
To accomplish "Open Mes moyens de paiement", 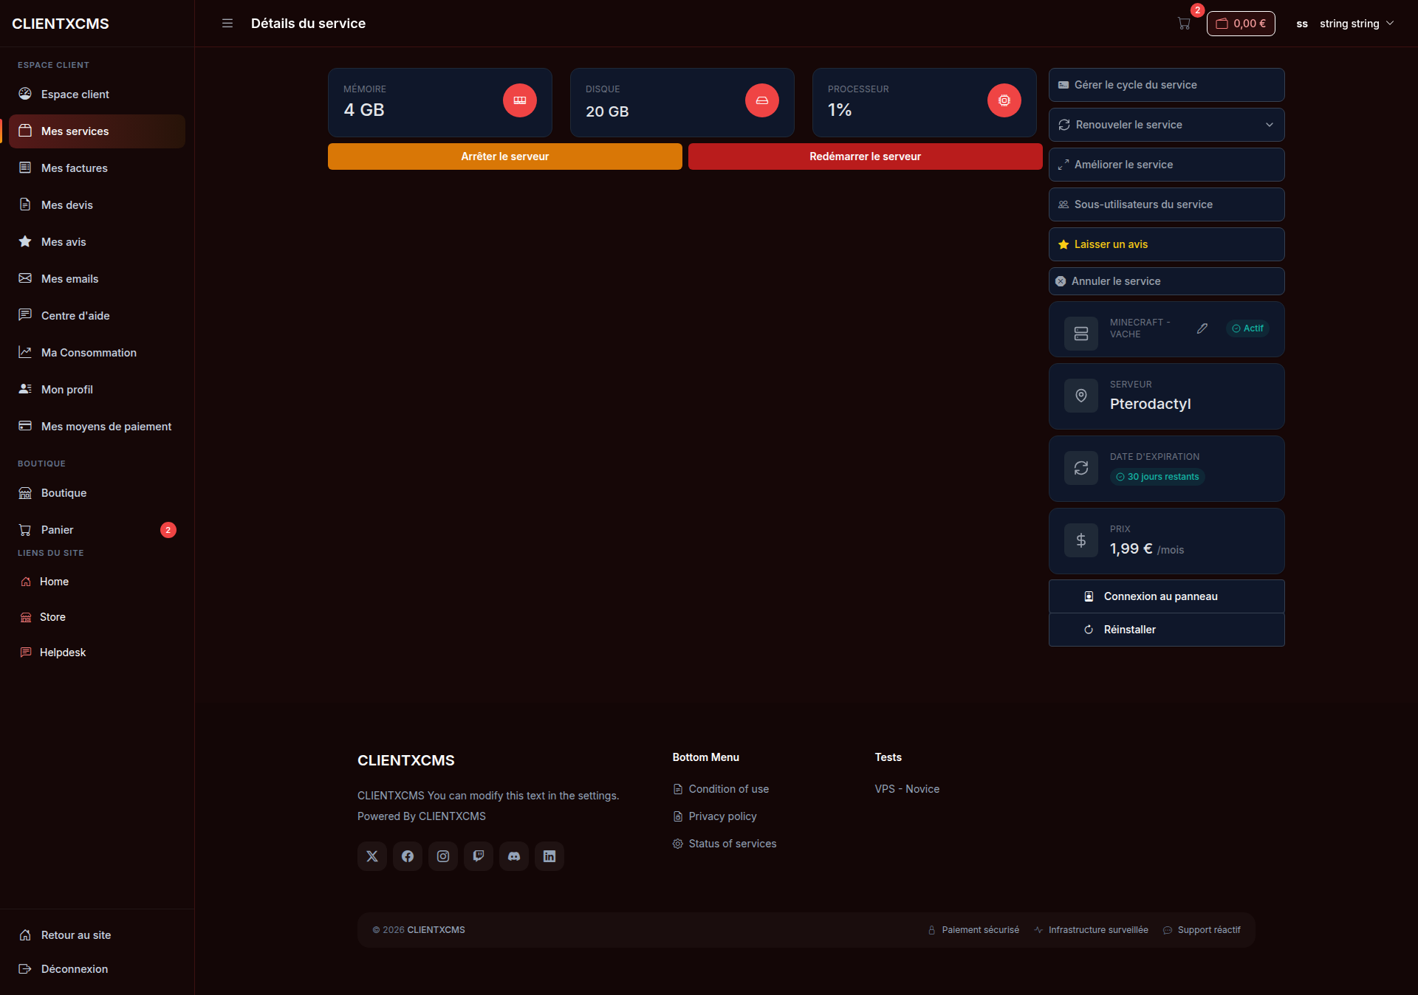I will (x=97, y=427).
